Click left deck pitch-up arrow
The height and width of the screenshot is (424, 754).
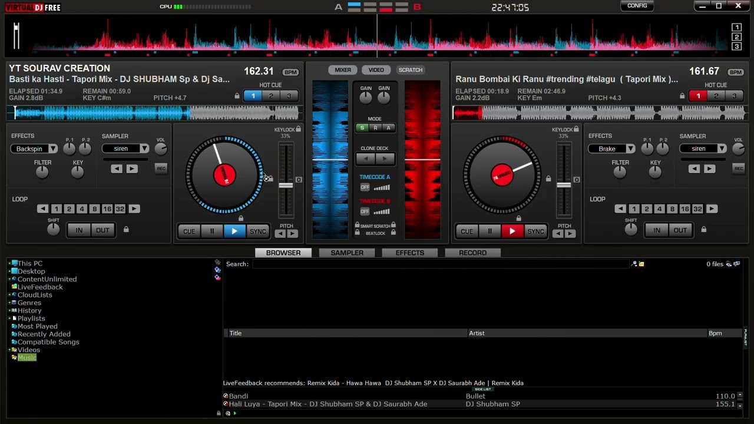point(292,234)
